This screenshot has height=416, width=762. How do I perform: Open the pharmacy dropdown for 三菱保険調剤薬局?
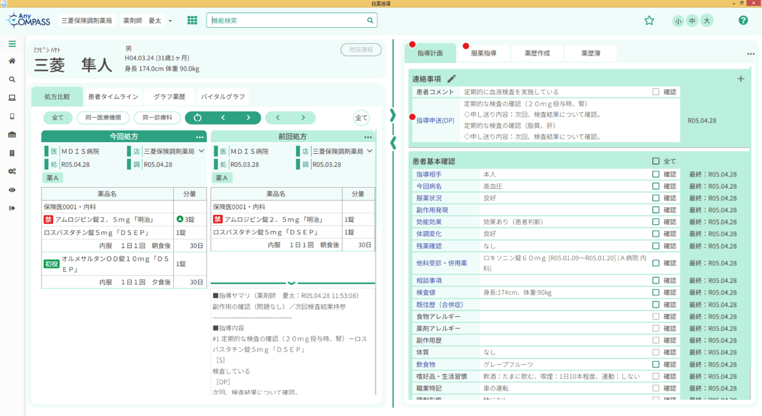point(87,20)
